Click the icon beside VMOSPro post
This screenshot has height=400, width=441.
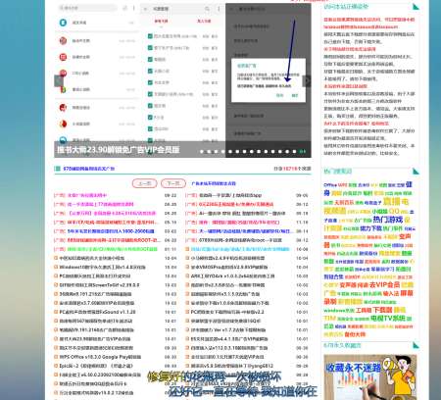[x=187, y=267]
